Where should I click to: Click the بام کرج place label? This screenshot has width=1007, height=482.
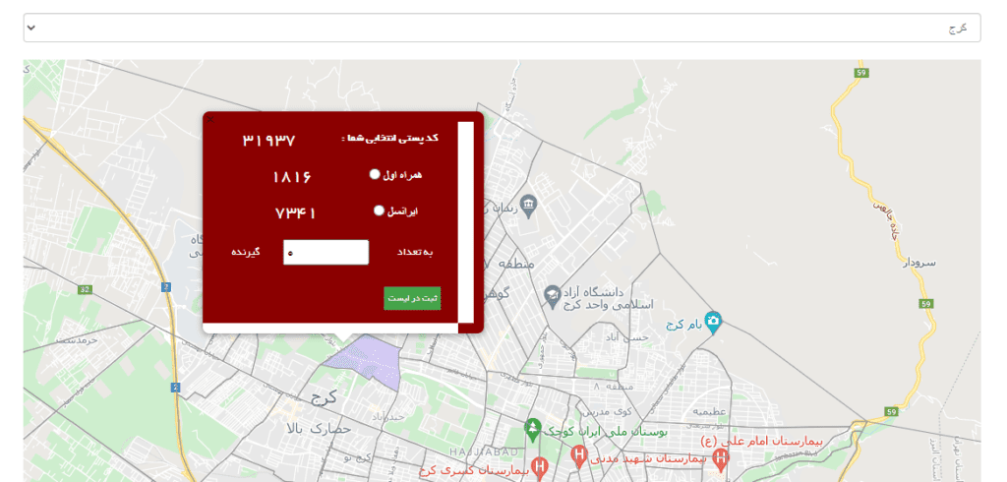click(684, 324)
